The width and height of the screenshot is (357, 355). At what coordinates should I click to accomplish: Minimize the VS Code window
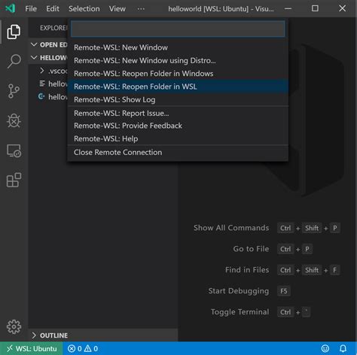click(x=288, y=8)
